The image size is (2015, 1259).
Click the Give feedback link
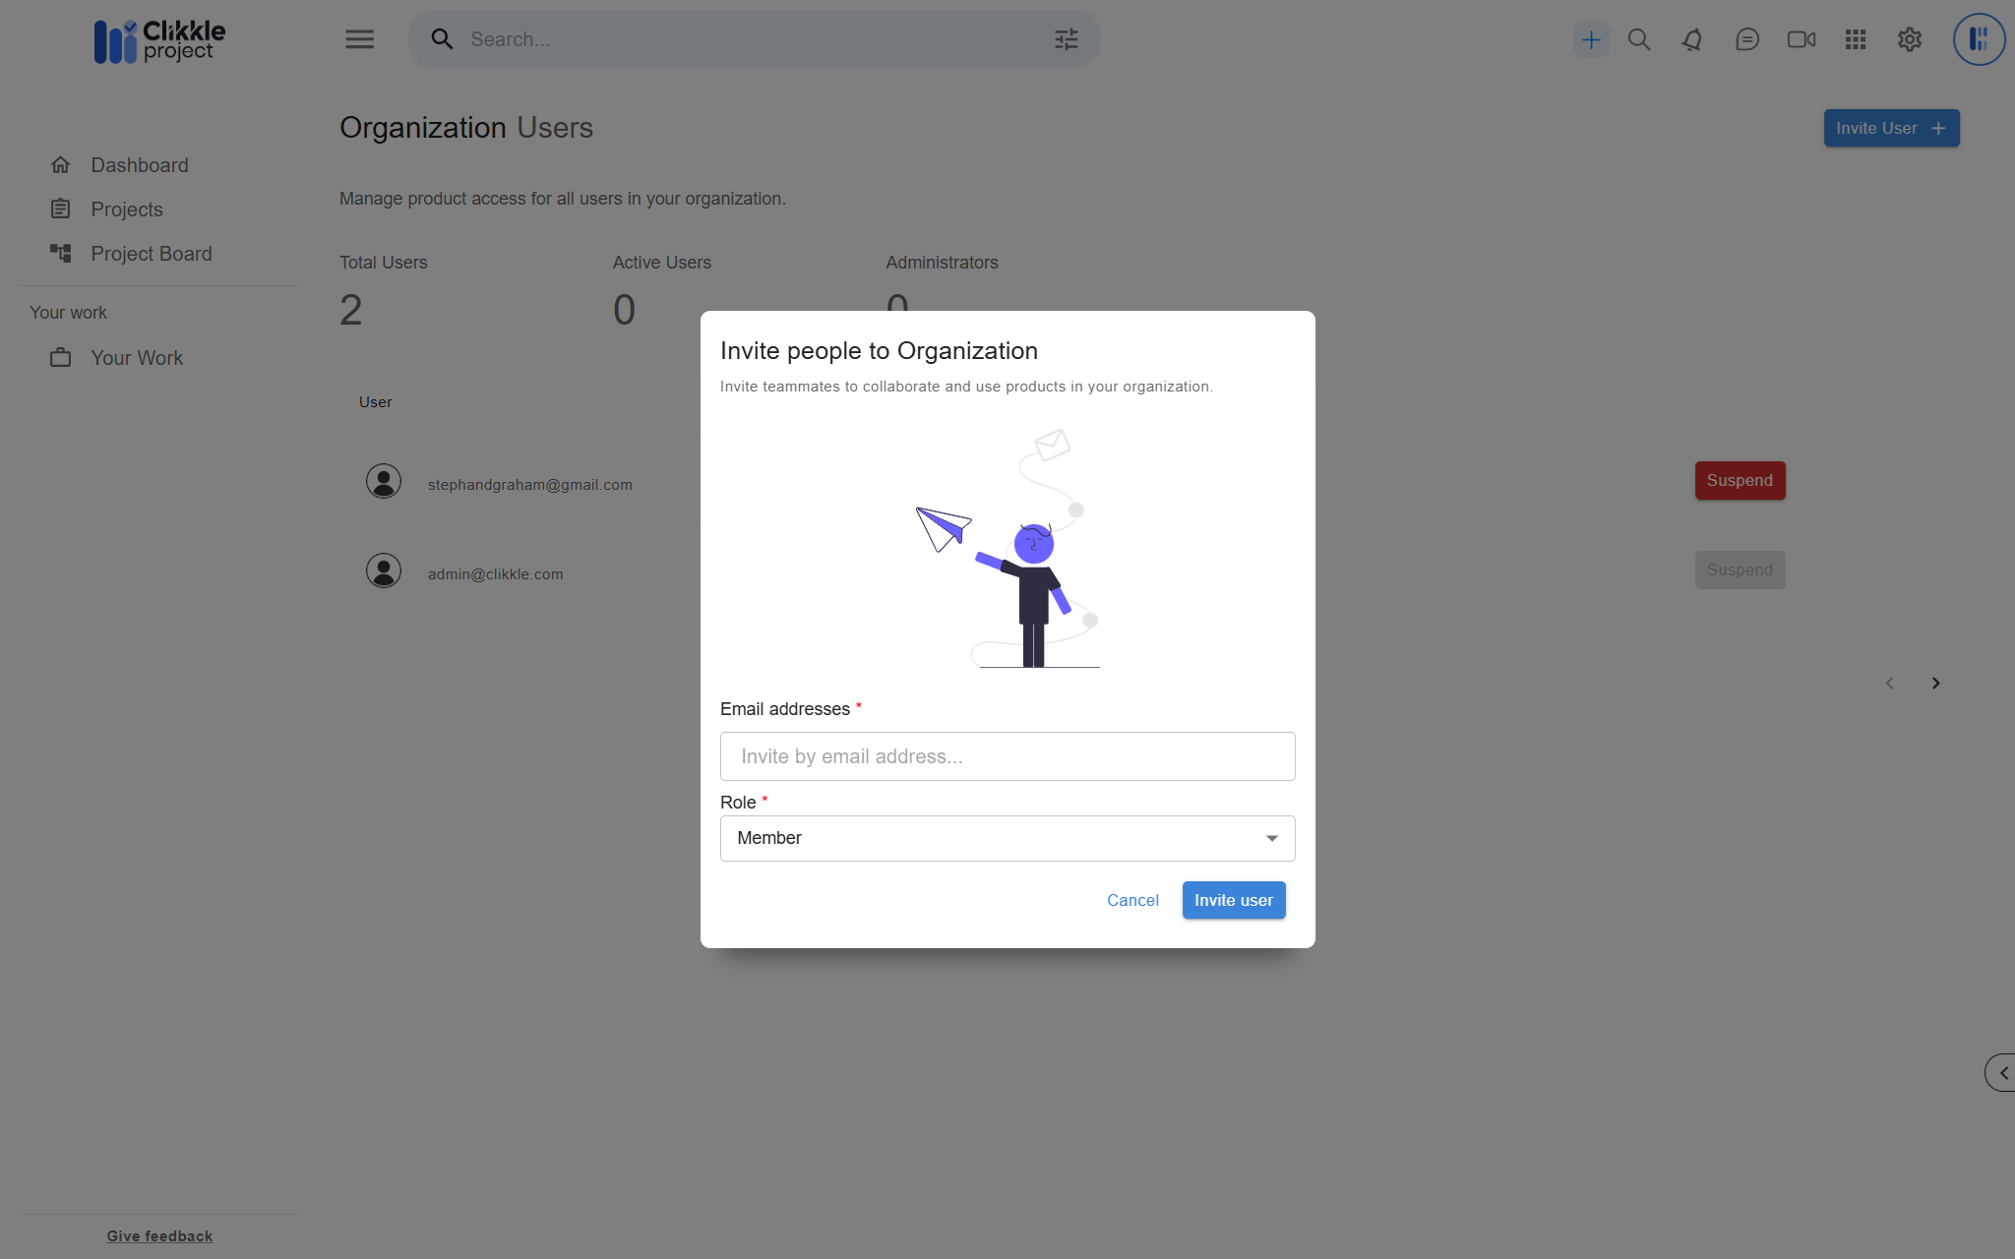(x=159, y=1236)
